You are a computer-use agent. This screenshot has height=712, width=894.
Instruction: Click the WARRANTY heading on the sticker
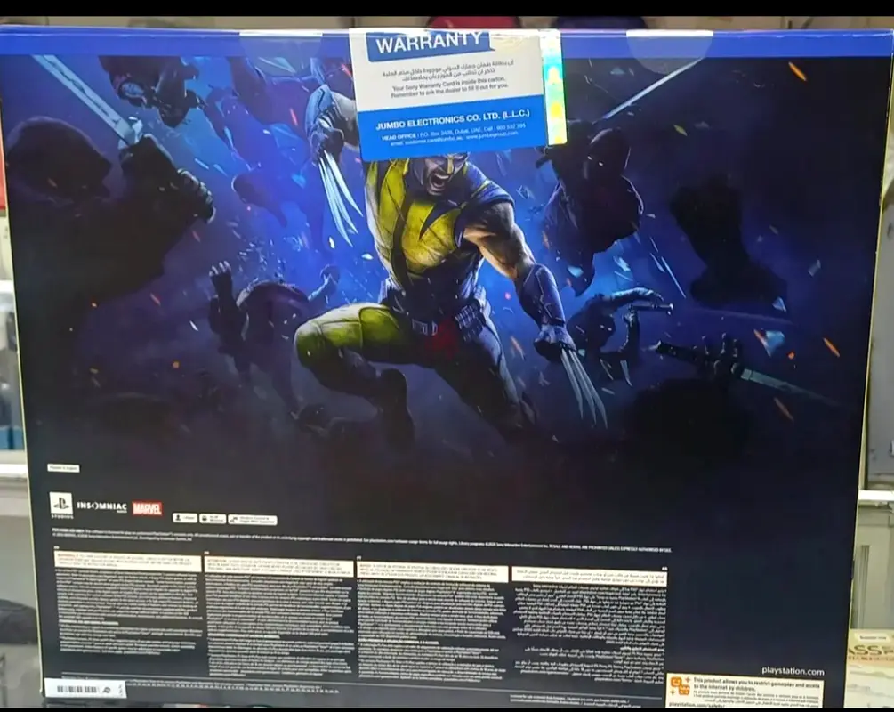point(428,43)
